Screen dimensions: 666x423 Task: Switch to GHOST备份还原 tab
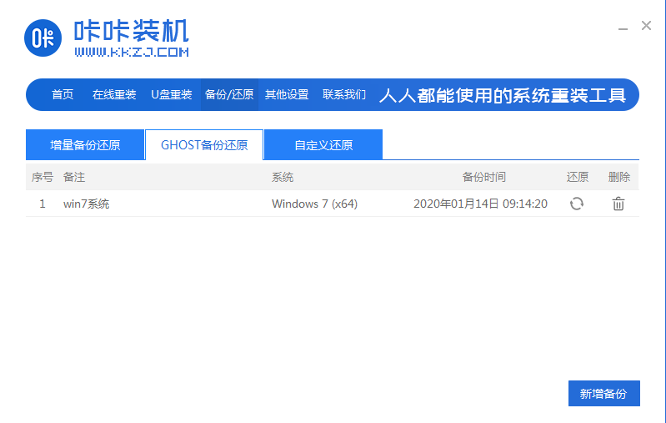click(x=204, y=145)
